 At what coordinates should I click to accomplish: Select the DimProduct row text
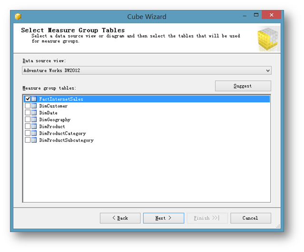(x=52, y=126)
